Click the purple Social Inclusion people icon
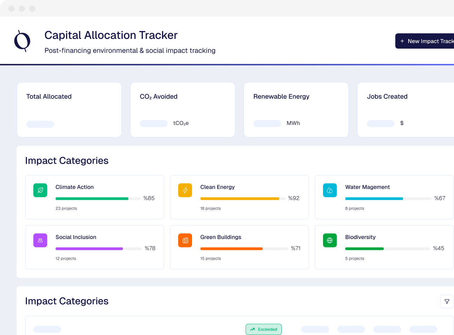Image resolution: width=454 pixels, height=335 pixels. pyautogui.click(x=40, y=240)
